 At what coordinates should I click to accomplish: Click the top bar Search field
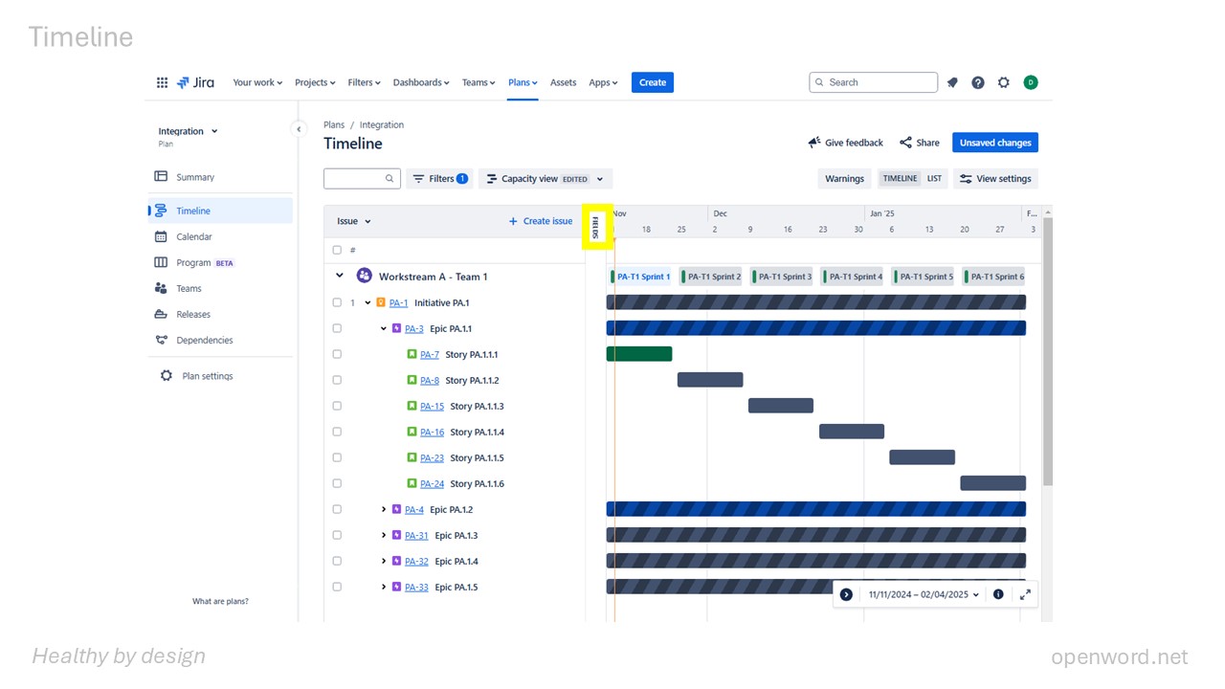pyautogui.click(x=873, y=82)
